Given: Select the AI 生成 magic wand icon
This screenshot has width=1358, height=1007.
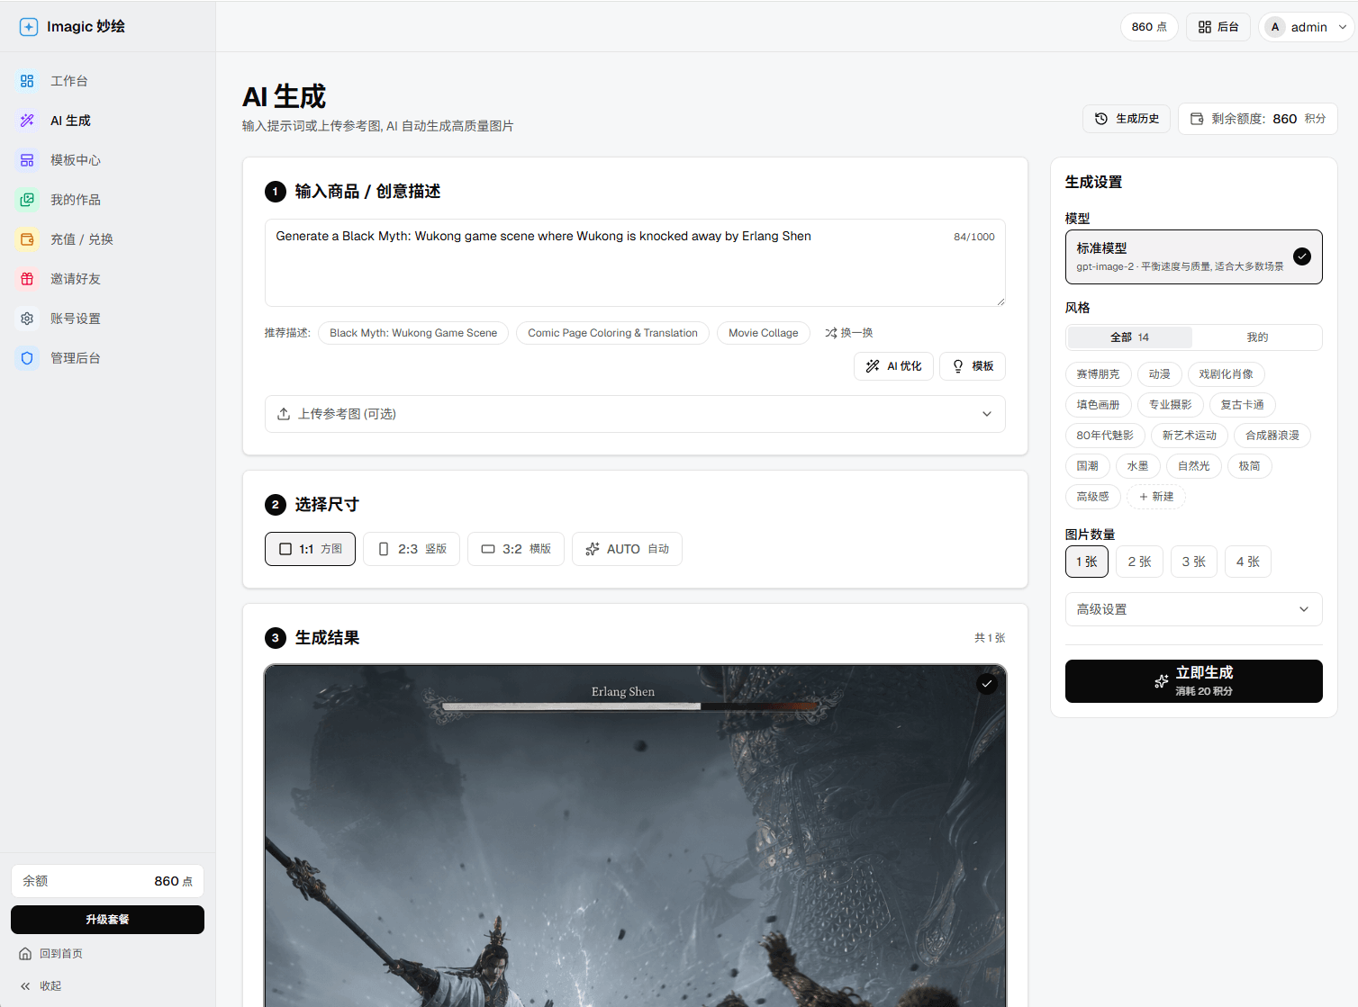Looking at the screenshot, I should pos(27,121).
